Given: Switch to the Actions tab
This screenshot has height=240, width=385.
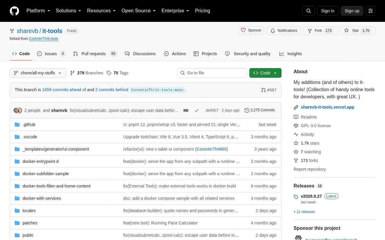Looking at the screenshot, I should tap(175, 54).
